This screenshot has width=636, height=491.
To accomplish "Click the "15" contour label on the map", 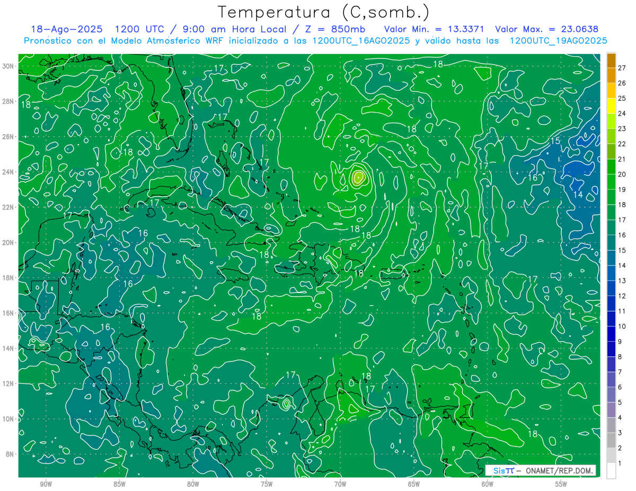I will click(555, 141).
